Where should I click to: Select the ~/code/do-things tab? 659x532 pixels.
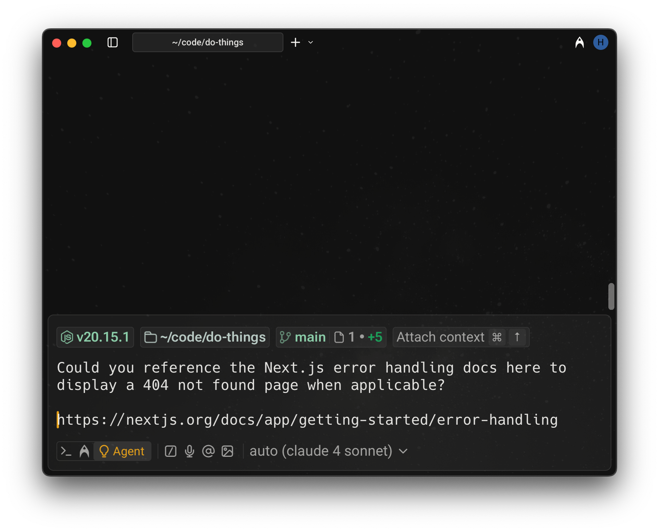click(x=207, y=42)
